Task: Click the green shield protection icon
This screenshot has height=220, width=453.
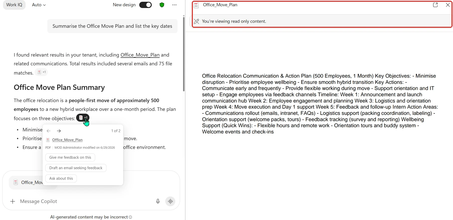Action: 162,5
